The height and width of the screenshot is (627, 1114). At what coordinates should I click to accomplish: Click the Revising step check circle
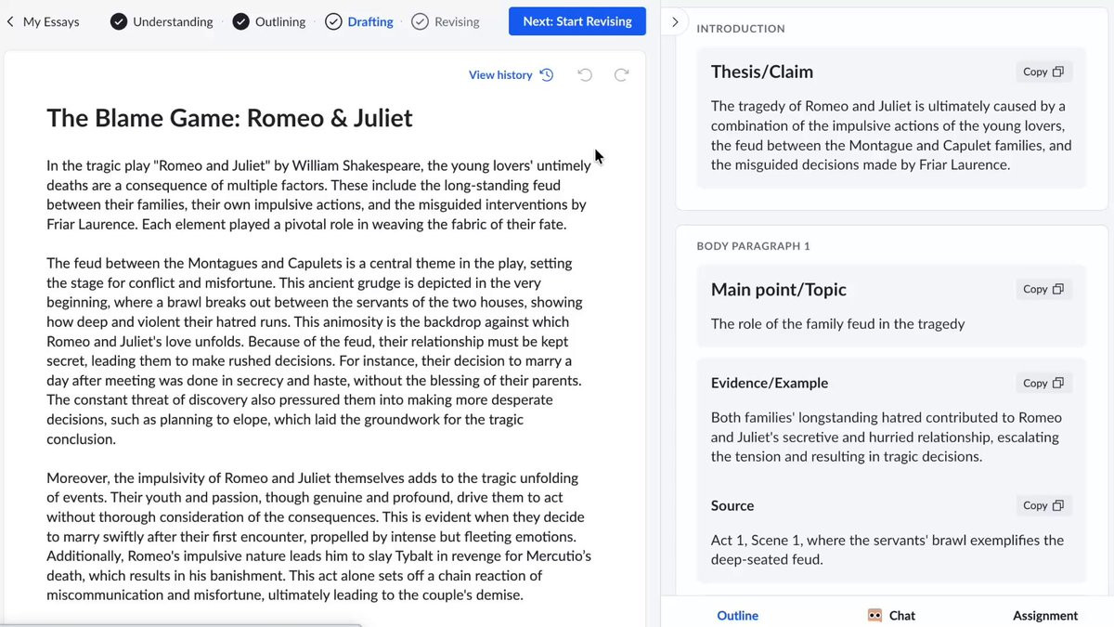[x=420, y=21]
